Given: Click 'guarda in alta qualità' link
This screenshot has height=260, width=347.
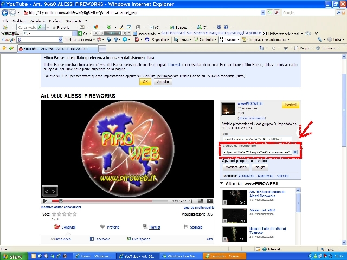Looking at the screenshot, I should [199, 207].
